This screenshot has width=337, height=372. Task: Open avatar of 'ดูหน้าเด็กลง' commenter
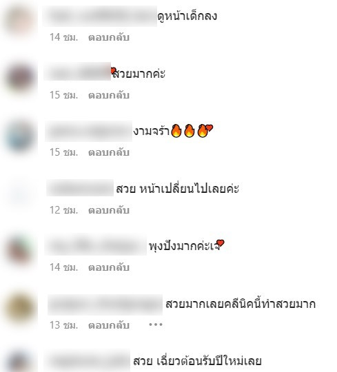[x=20, y=21]
